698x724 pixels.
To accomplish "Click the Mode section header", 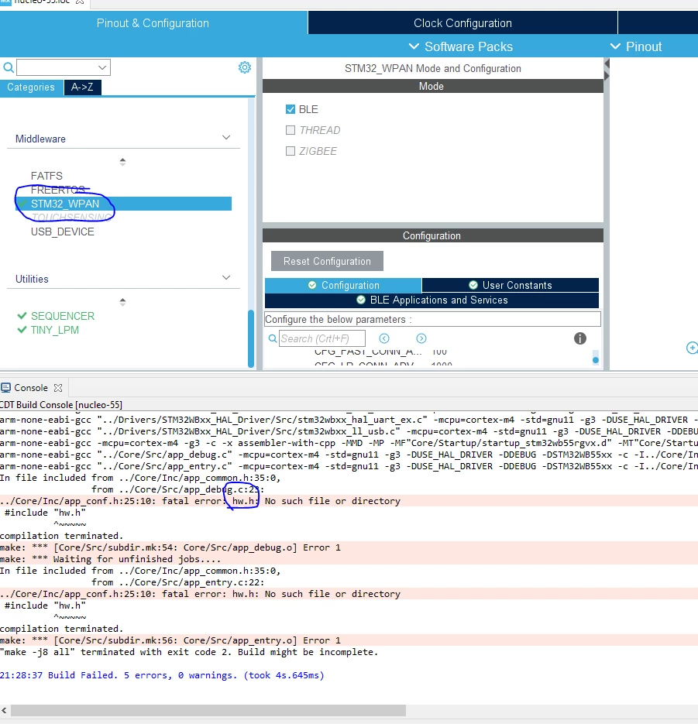I will [x=433, y=87].
